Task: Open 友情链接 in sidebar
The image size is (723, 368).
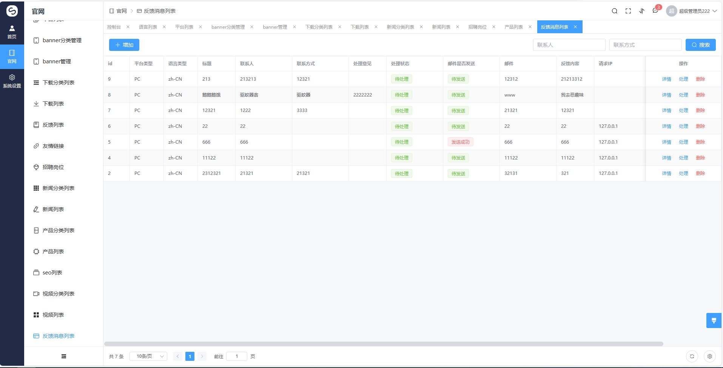Action: [63, 146]
